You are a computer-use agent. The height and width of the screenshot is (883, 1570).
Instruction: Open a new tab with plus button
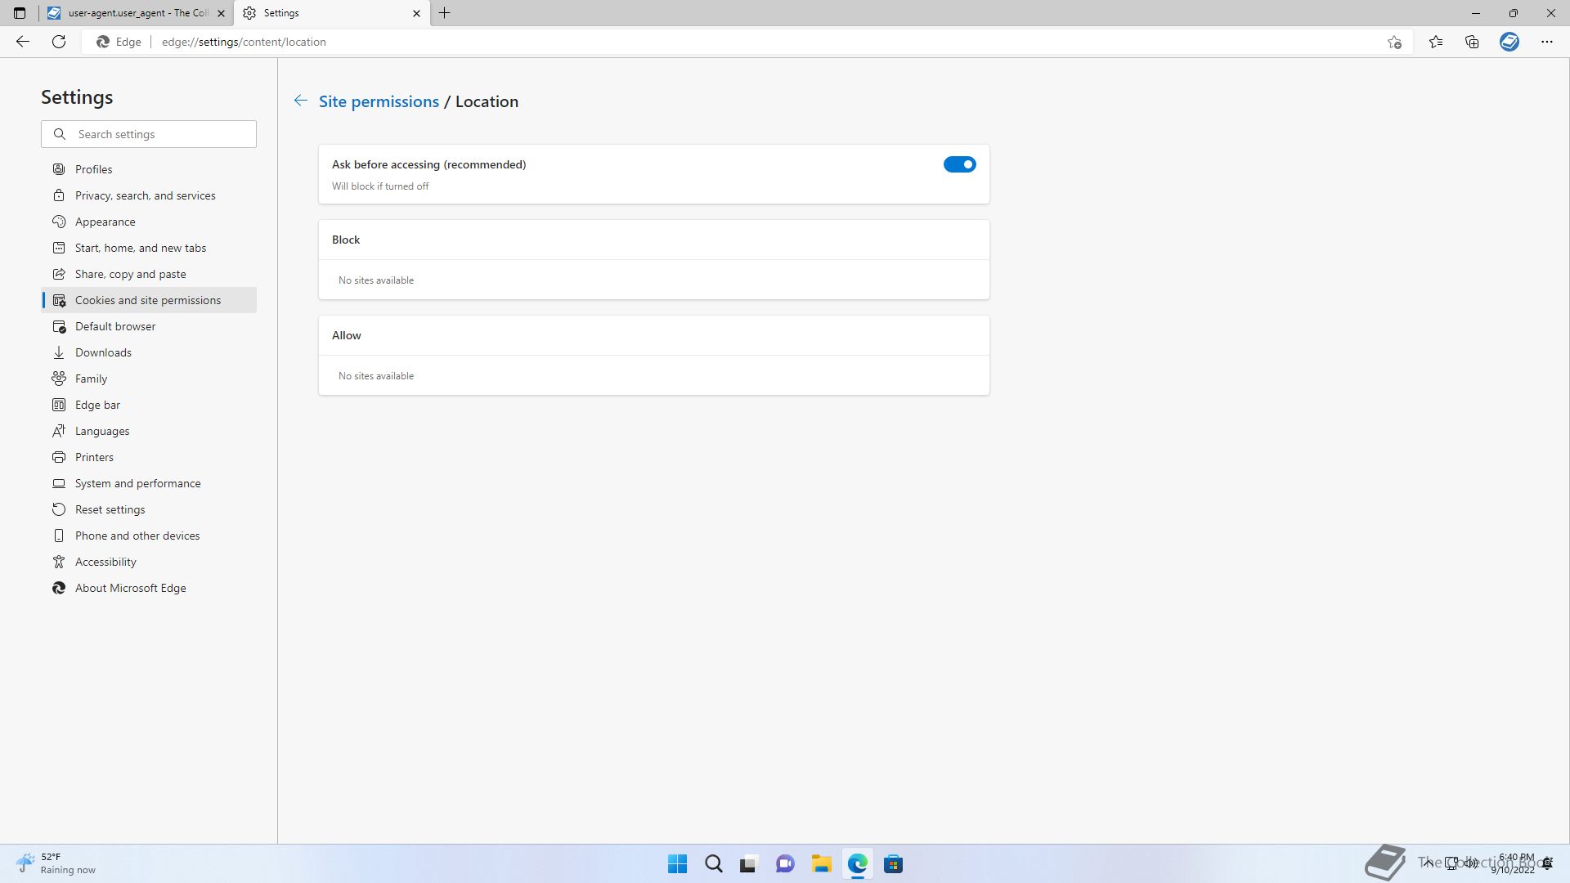[444, 13]
